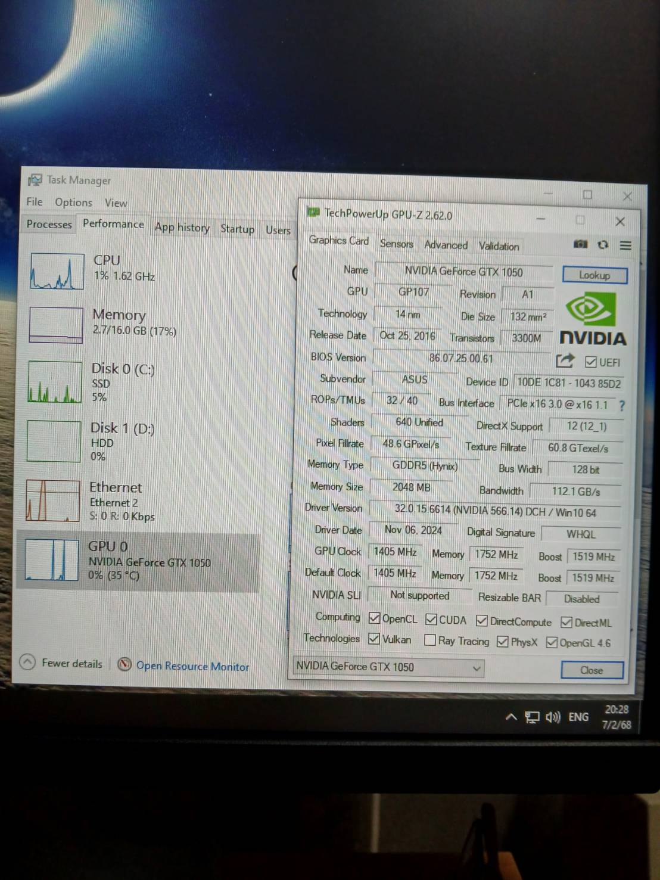Select the Graphics Card tab in GPU-Z
The width and height of the screenshot is (660, 880).
338,240
